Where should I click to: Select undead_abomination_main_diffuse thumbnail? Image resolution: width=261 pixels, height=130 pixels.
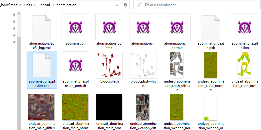click(41, 107)
